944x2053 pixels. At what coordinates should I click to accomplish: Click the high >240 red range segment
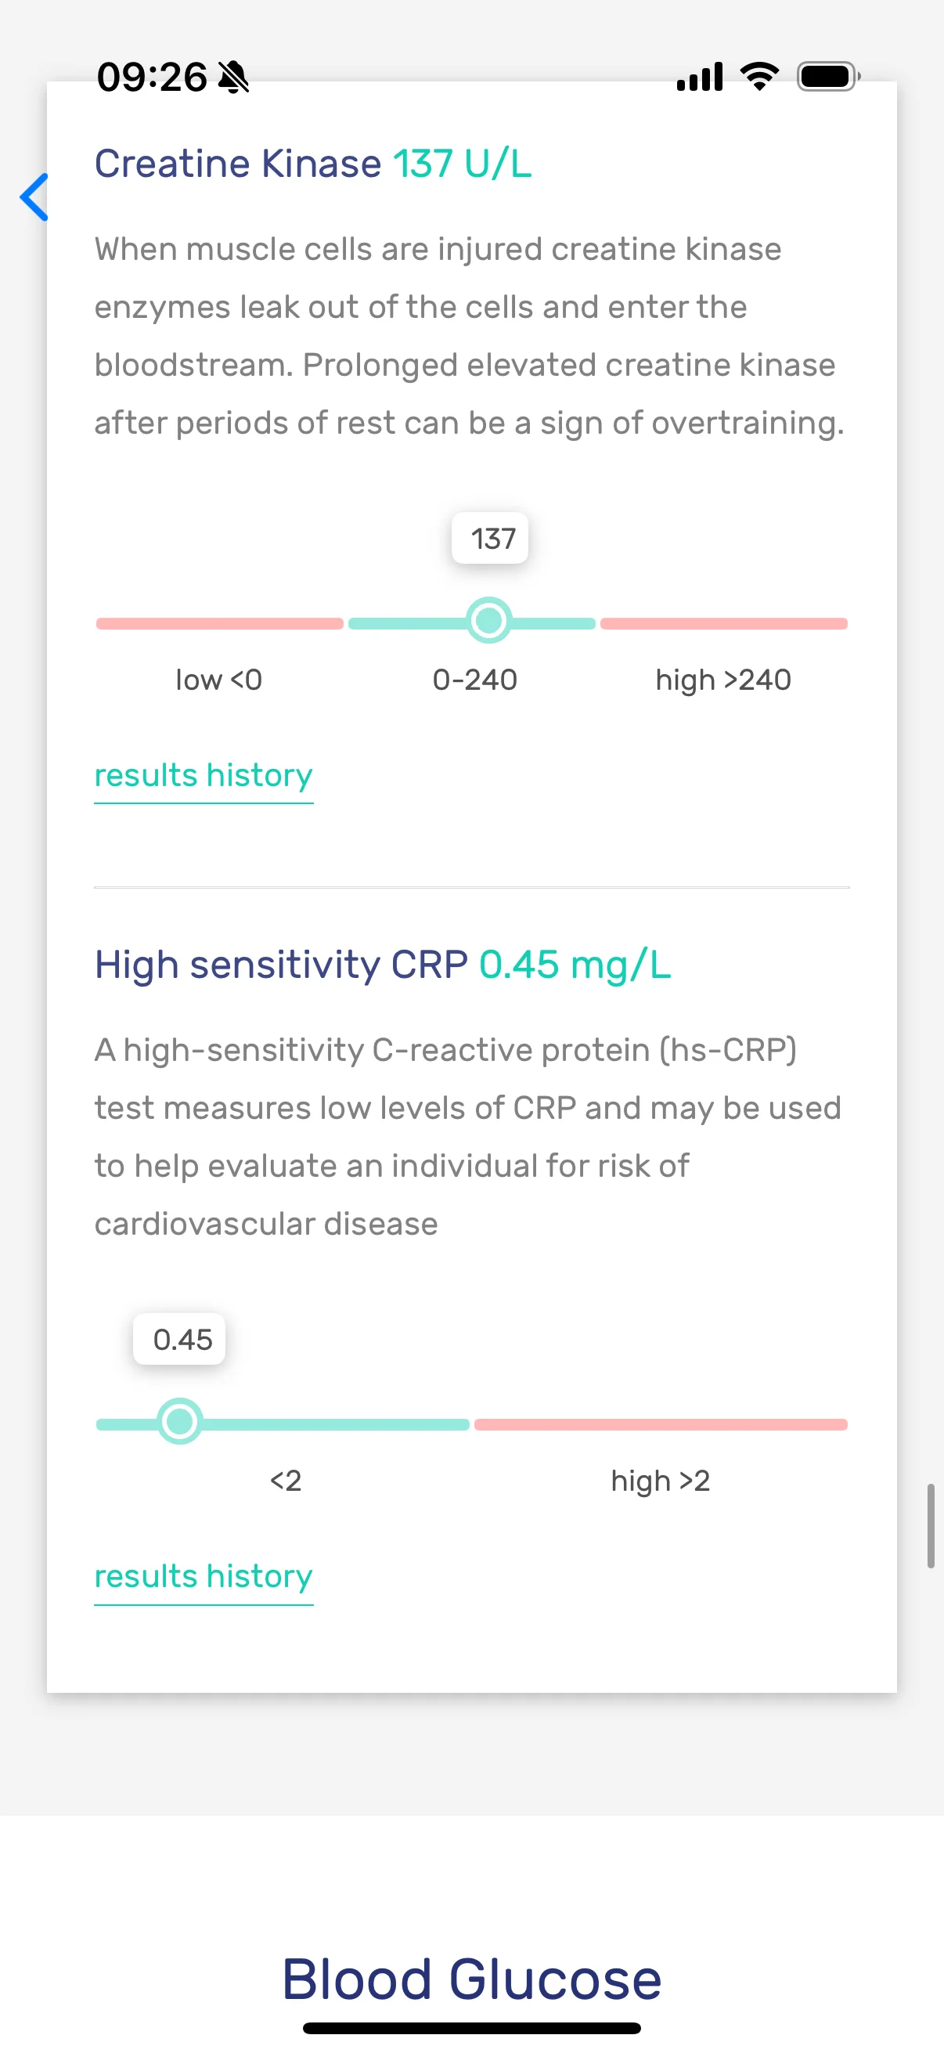pos(723,623)
